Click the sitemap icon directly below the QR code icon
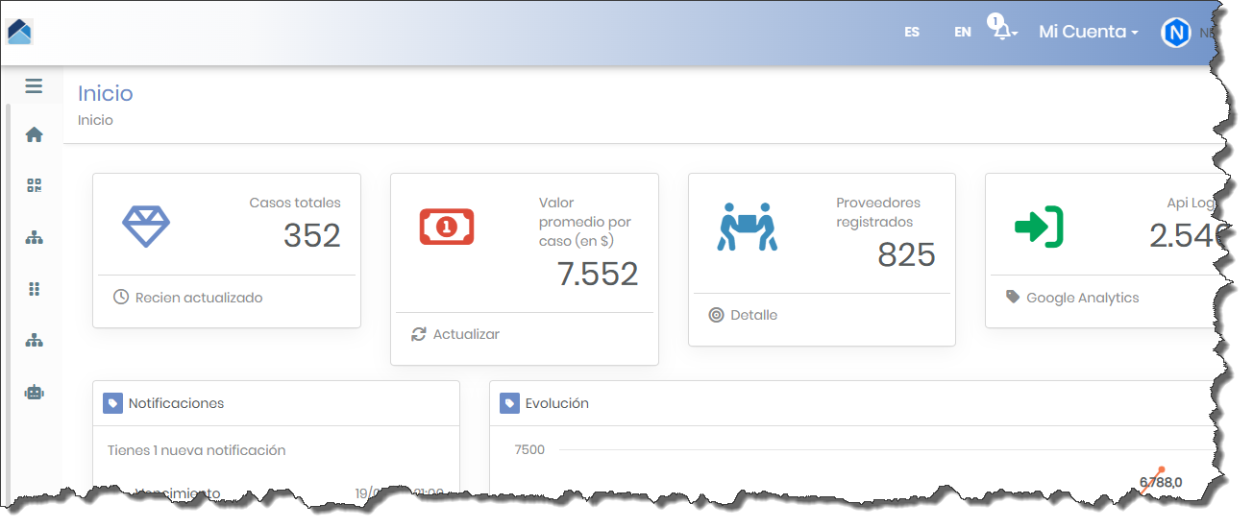 tap(35, 238)
